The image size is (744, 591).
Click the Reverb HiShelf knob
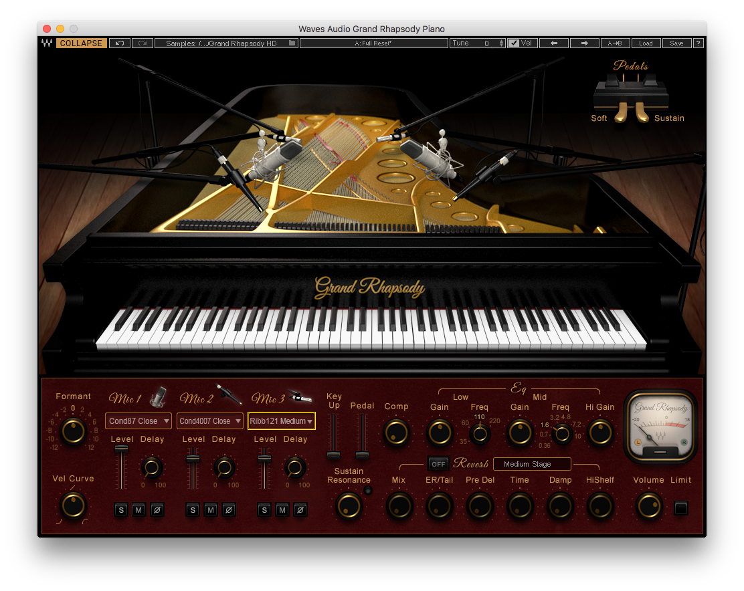(x=600, y=505)
